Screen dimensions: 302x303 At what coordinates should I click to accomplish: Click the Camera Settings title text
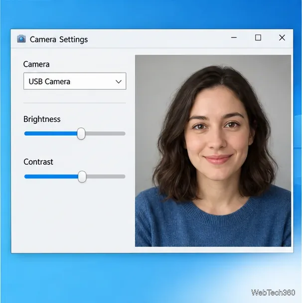(x=59, y=39)
